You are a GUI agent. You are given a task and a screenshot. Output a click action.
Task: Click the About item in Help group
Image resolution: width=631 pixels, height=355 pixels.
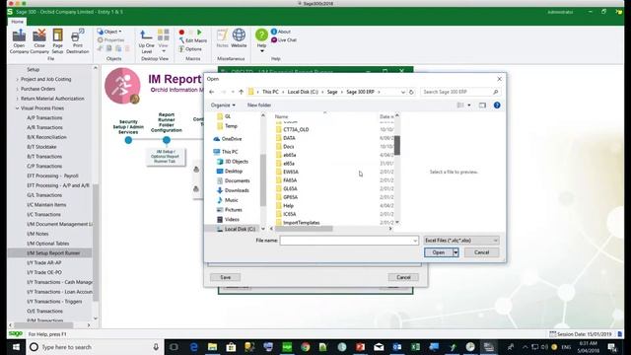(281, 32)
